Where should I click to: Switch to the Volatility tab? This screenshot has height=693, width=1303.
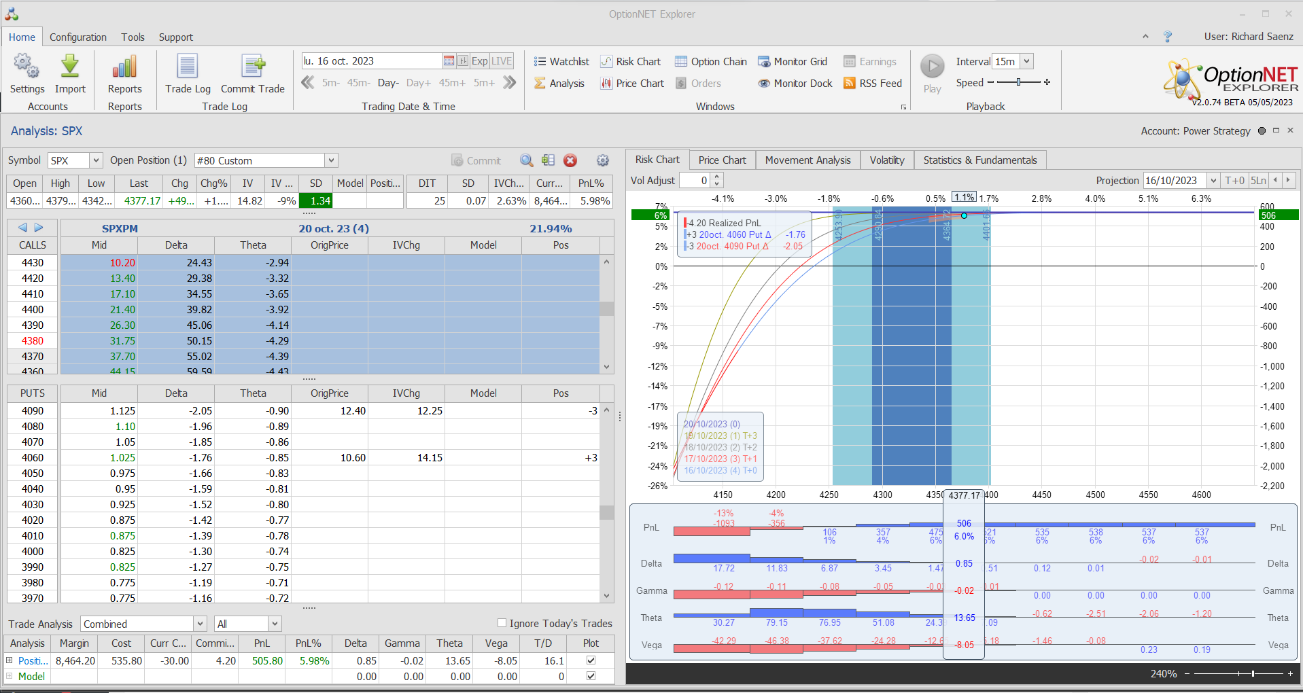click(x=887, y=160)
